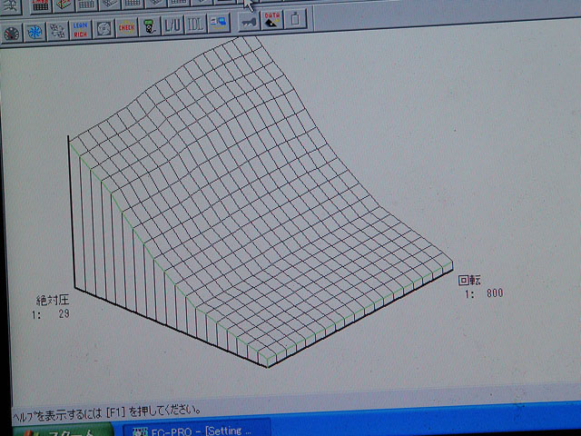Click the bottle-shaped toolbar icon
This screenshot has height=436, width=581.
pyautogui.click(x=295, y=19)
